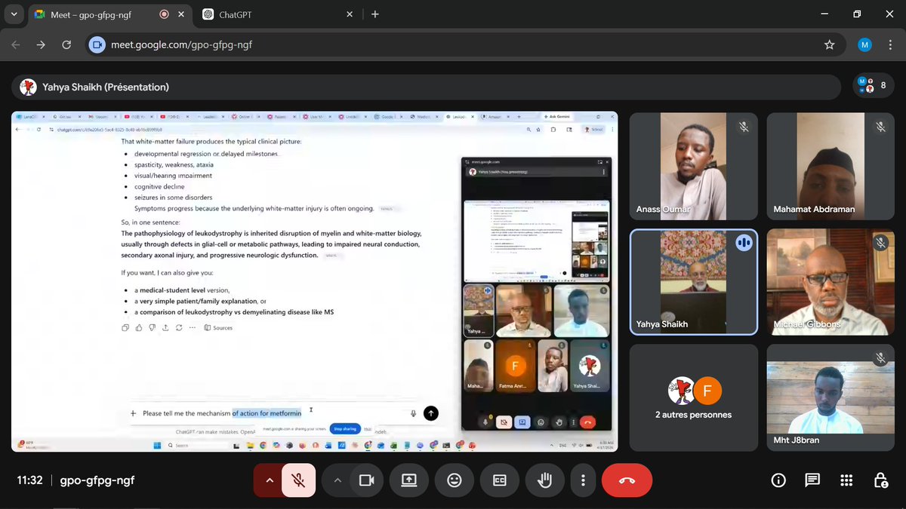
Task: Select Yahya Shaikh video tile
Action: coord(693,282)
